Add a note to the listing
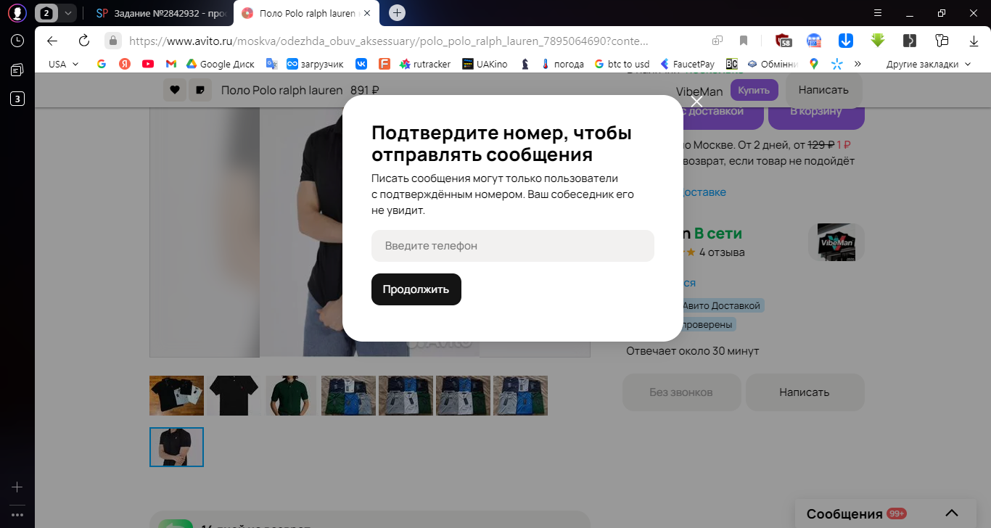 [200, 91]
